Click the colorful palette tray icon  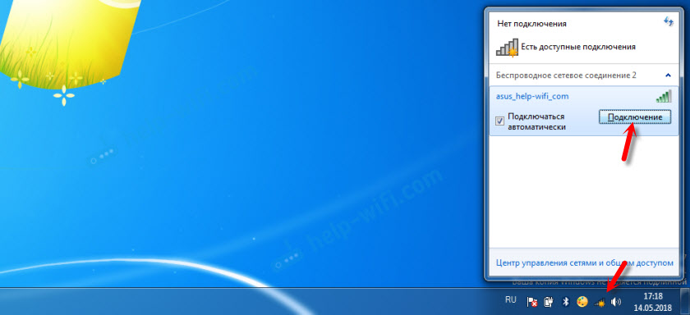click(x=582, y=302)
